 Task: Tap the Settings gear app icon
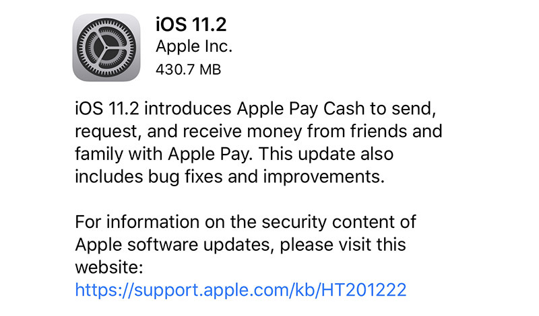pyautogui.click(x=106, y=48)
